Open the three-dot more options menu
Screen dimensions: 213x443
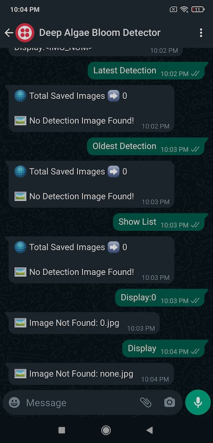pyautogui.click(x=201, y=33)
